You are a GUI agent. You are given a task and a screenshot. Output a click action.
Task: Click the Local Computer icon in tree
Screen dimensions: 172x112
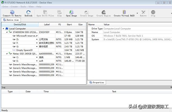click(x=7, y=28)
